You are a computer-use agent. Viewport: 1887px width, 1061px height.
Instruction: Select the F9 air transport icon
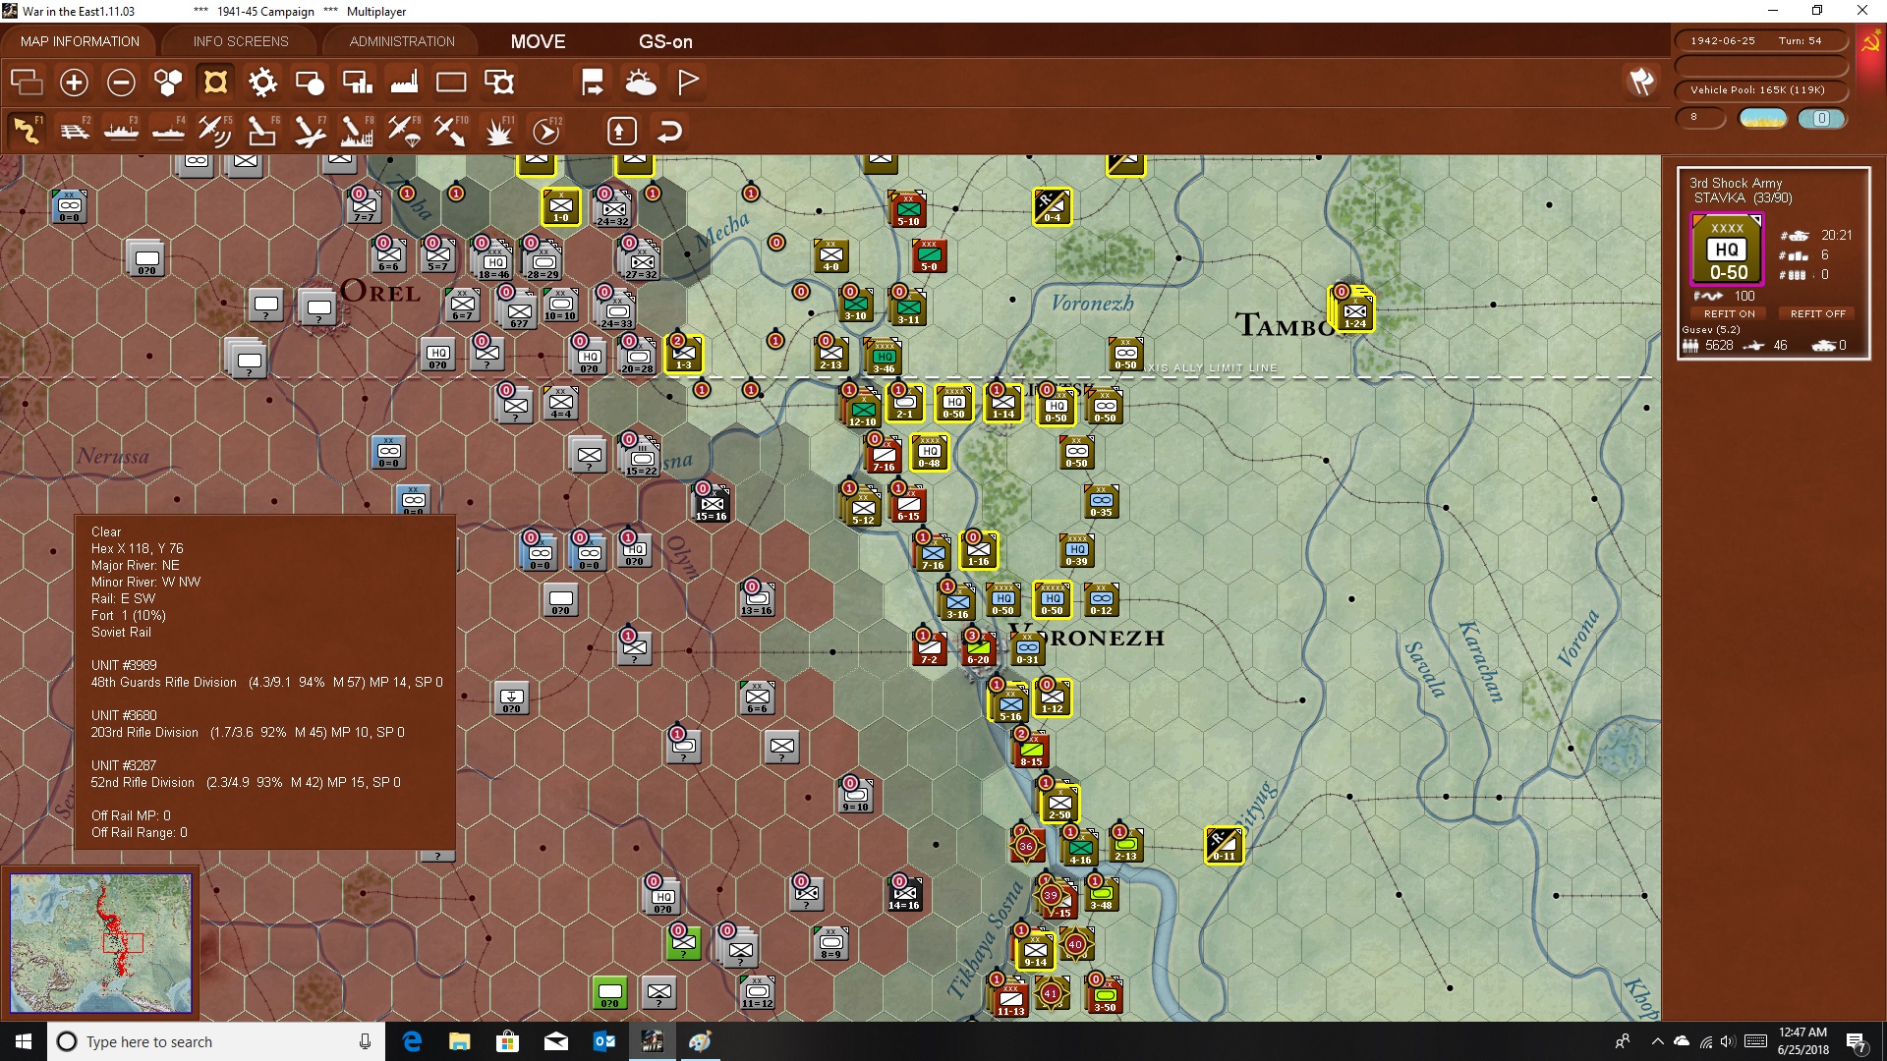(x=404, y=130)
